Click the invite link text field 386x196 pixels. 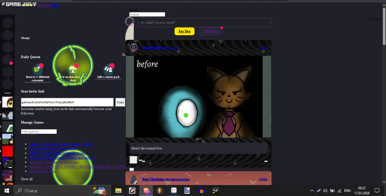pos(67,102)
